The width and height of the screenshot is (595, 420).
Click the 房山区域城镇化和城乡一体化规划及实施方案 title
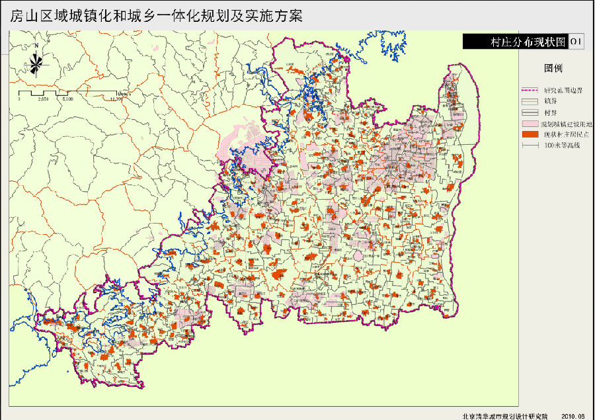click(x=156, y=16)
